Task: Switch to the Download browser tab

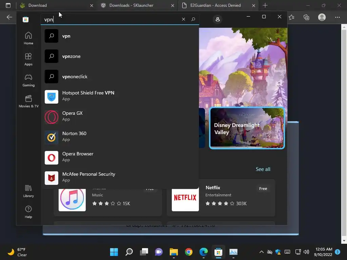Action: pyautogui.click(x=57, y=5)
